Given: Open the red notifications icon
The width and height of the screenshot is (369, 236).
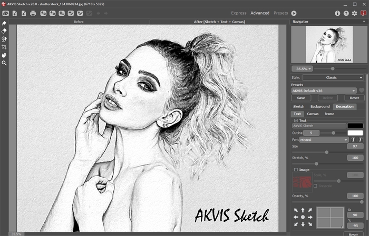Looking at the screenshot, I should [x=363, y=13].
